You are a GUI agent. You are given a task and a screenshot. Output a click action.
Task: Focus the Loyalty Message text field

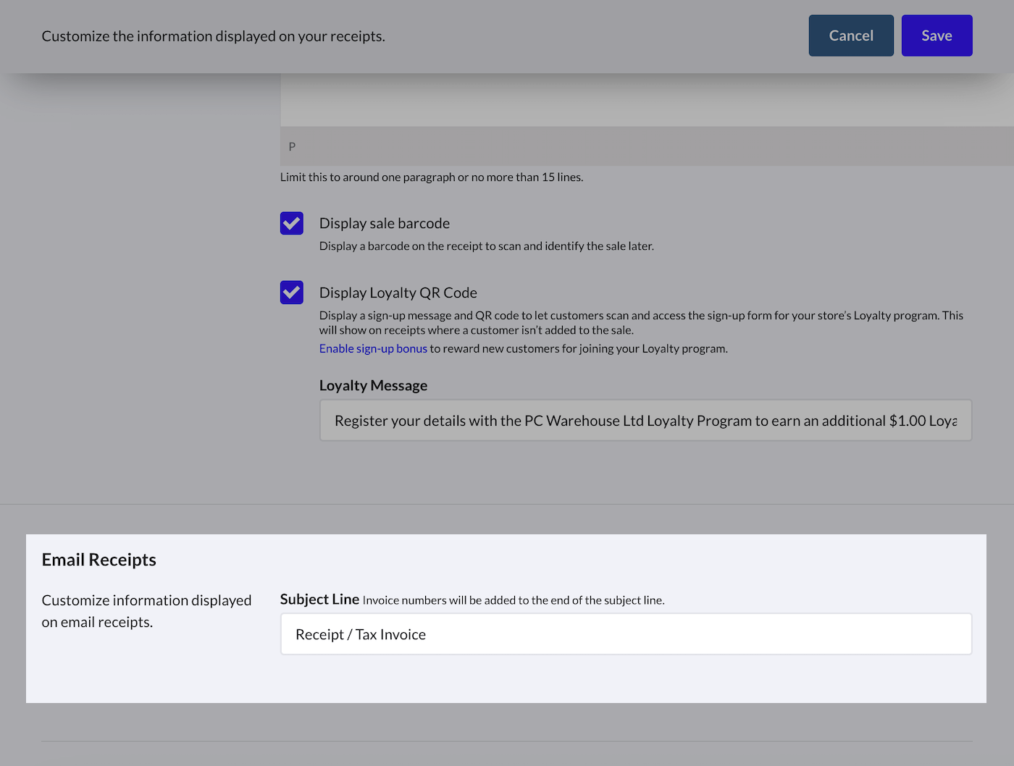pos(645,421)
